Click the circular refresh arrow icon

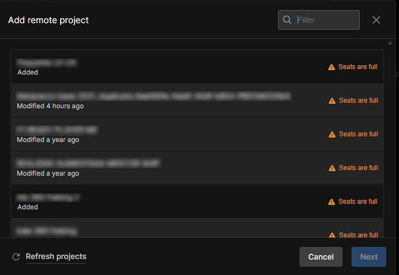(x=16, y=257)
